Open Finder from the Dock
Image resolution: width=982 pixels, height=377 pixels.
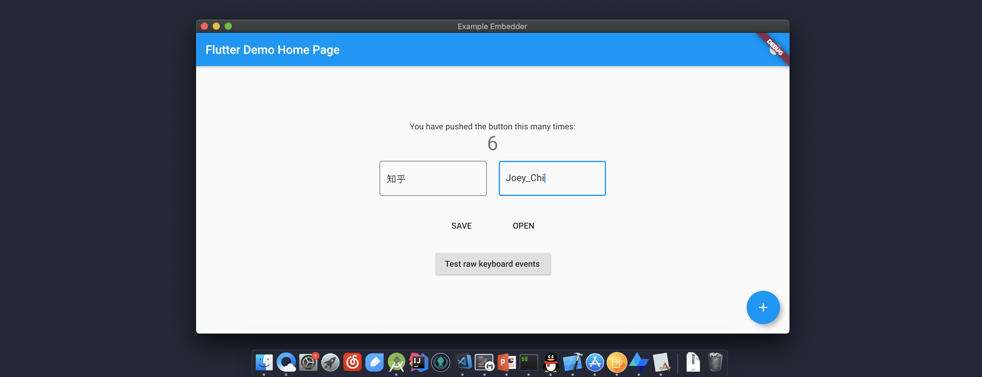tap(264, 362)
